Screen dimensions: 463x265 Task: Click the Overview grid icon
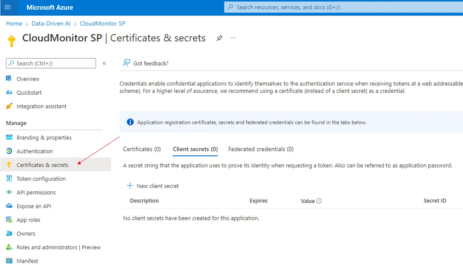pos(9,79)
